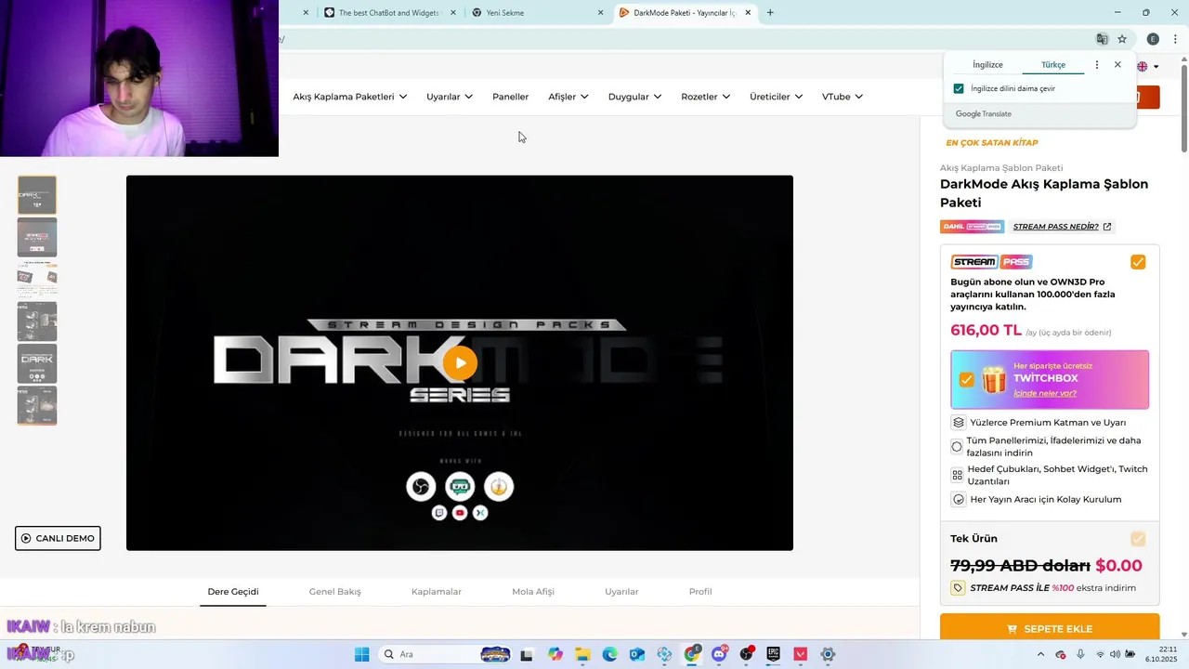Viewport: 1189px width, 669px height.
Task: Open the Chrome profile avatar E
Action: (x=1153, y=39)
